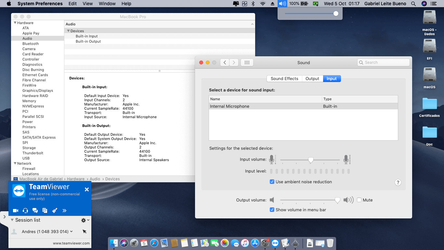Go forward in Sound preferences
The height and width of the screenshot is (250, 444).
coord(234,62)
